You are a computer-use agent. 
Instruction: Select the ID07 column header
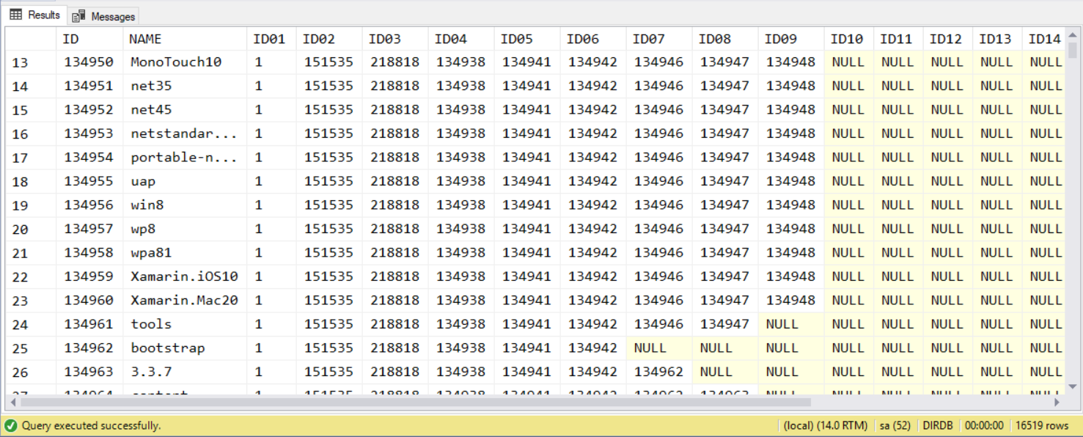pyautogui.click(x=648, y=39)
